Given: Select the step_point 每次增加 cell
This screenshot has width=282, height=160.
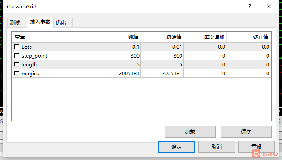Looking at the screenshot, I should (x=205, y=56).
